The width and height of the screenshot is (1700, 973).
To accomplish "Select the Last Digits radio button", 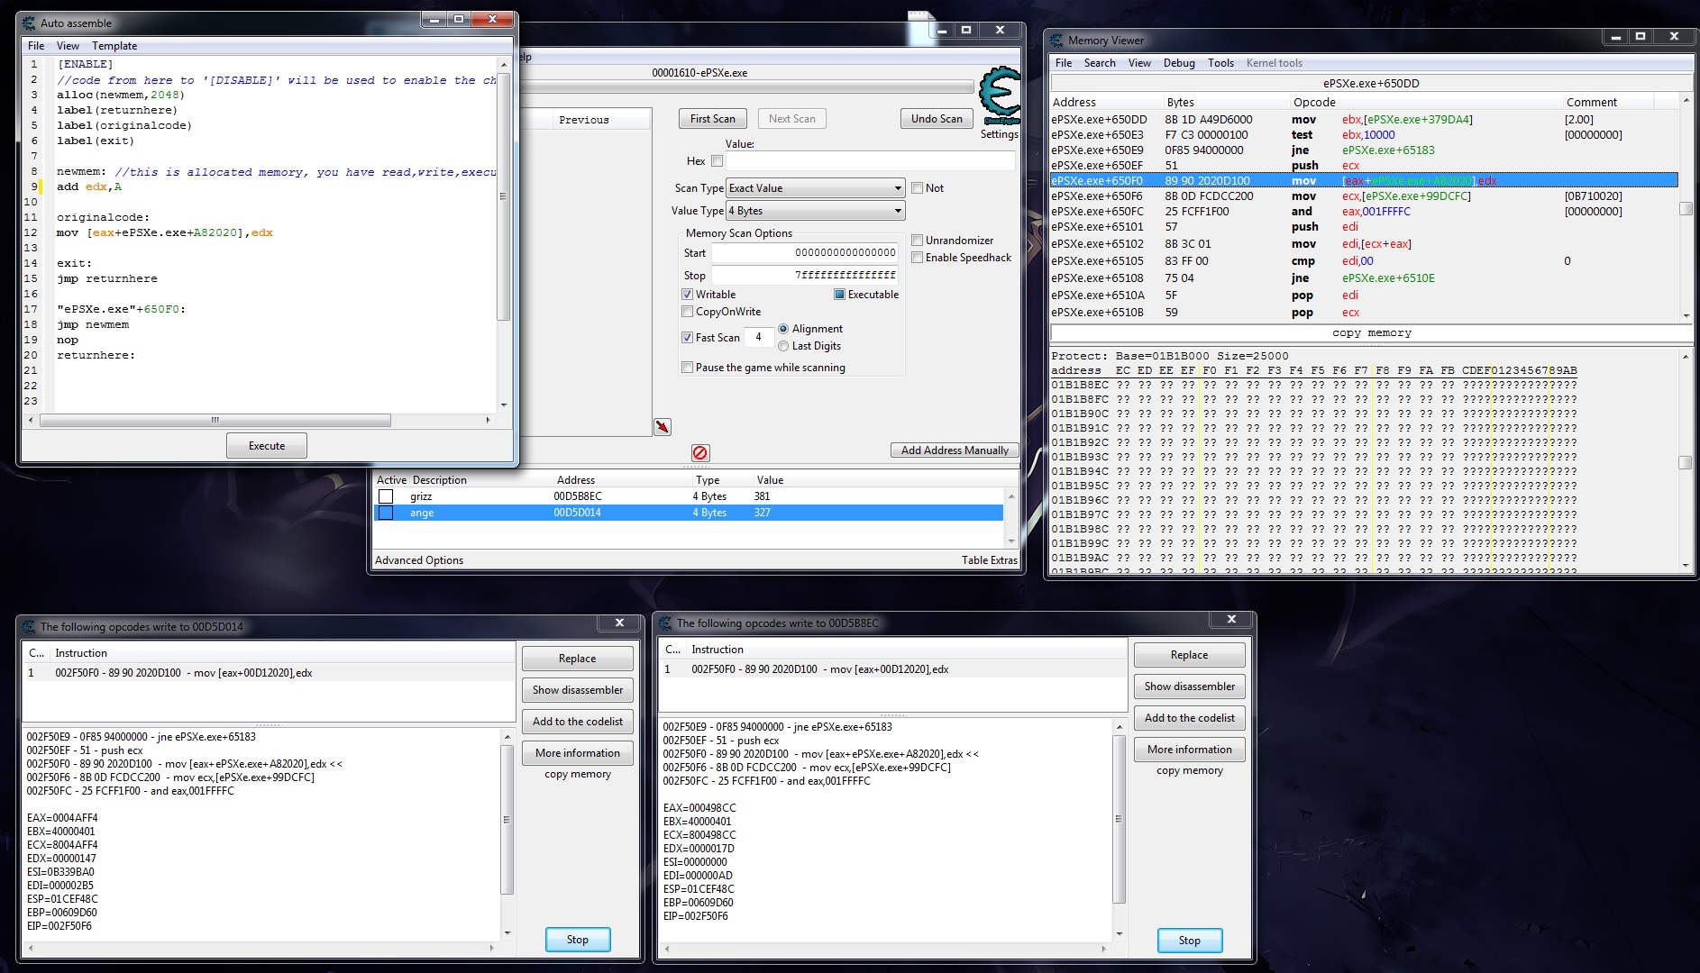I will 783,346.
